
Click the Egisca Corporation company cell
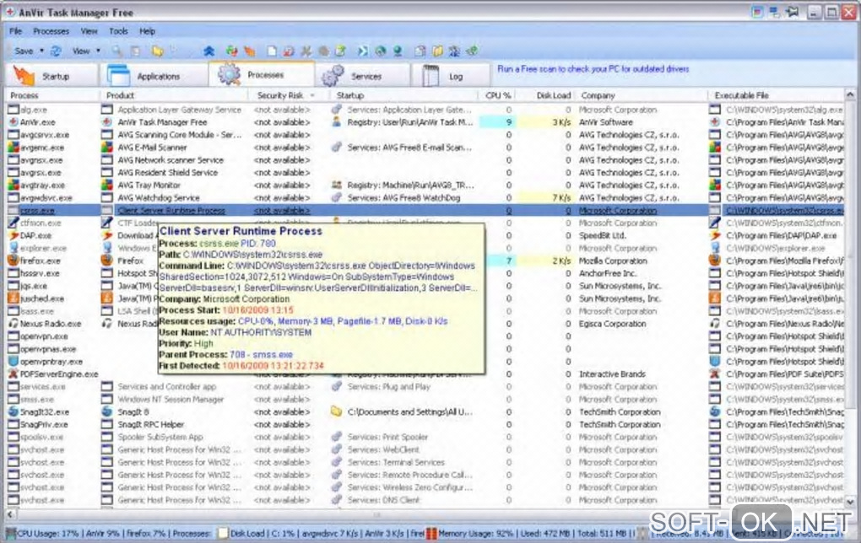point(612,324)
